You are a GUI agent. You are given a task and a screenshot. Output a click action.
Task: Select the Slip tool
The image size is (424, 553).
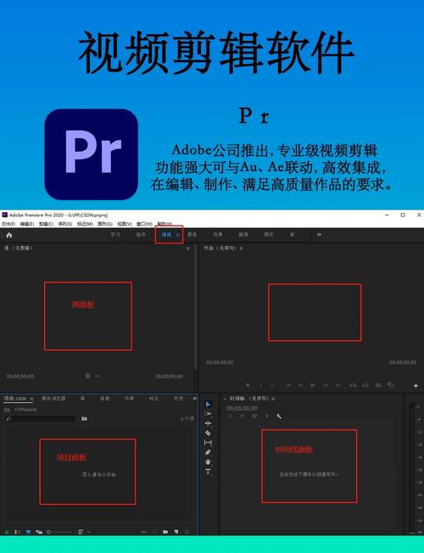208,442
